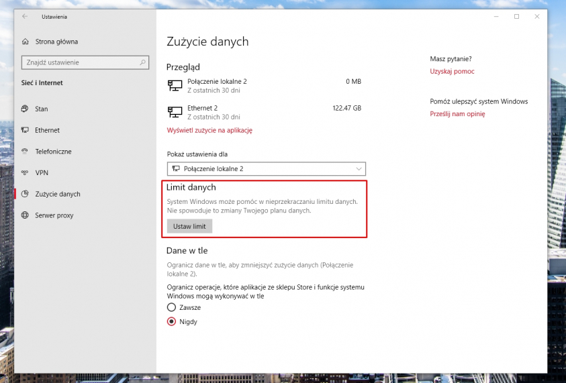Screen dimensions: 566x383
Task: Click the Ustaw limit button
Action: [189, 226]
